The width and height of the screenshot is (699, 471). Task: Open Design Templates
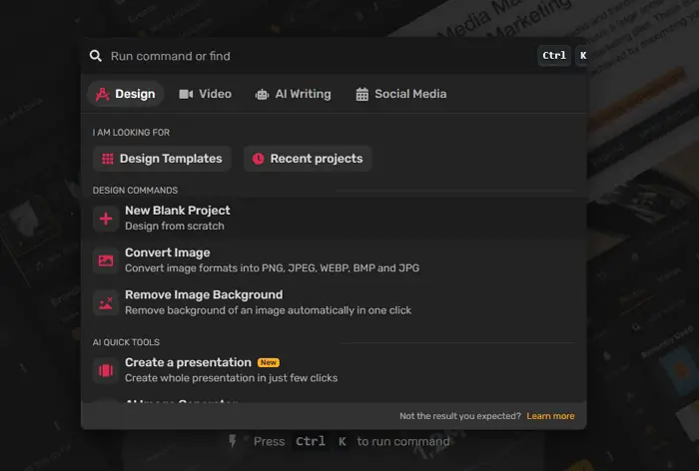pyautogui.click(x=162, y=159)
